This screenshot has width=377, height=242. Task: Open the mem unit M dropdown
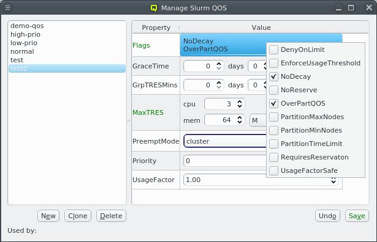coord(258,120)
